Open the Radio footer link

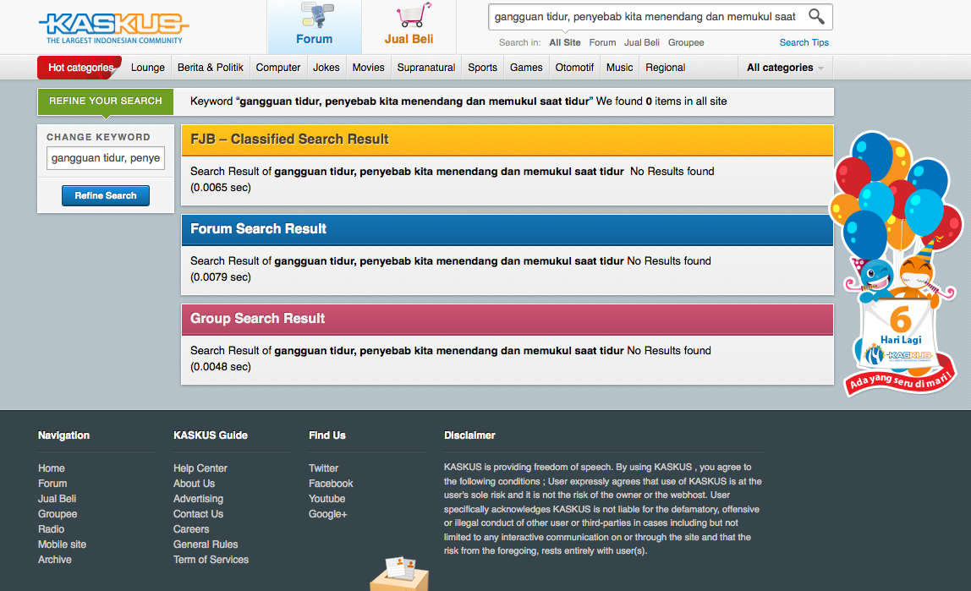(x=51, y=529)
